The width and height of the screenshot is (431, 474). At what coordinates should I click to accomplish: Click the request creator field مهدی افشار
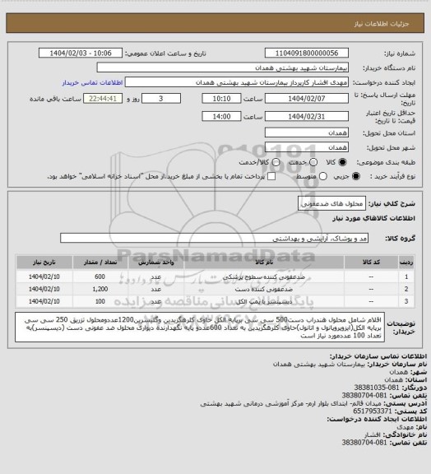[237, 82]
